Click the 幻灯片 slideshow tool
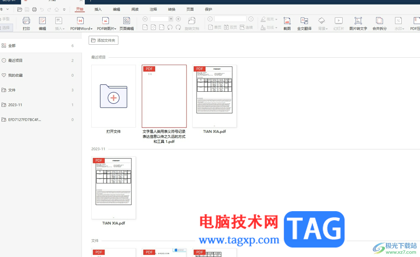This screenshot has width=420, height=257. pyautogui.click(x=339, y=24)
